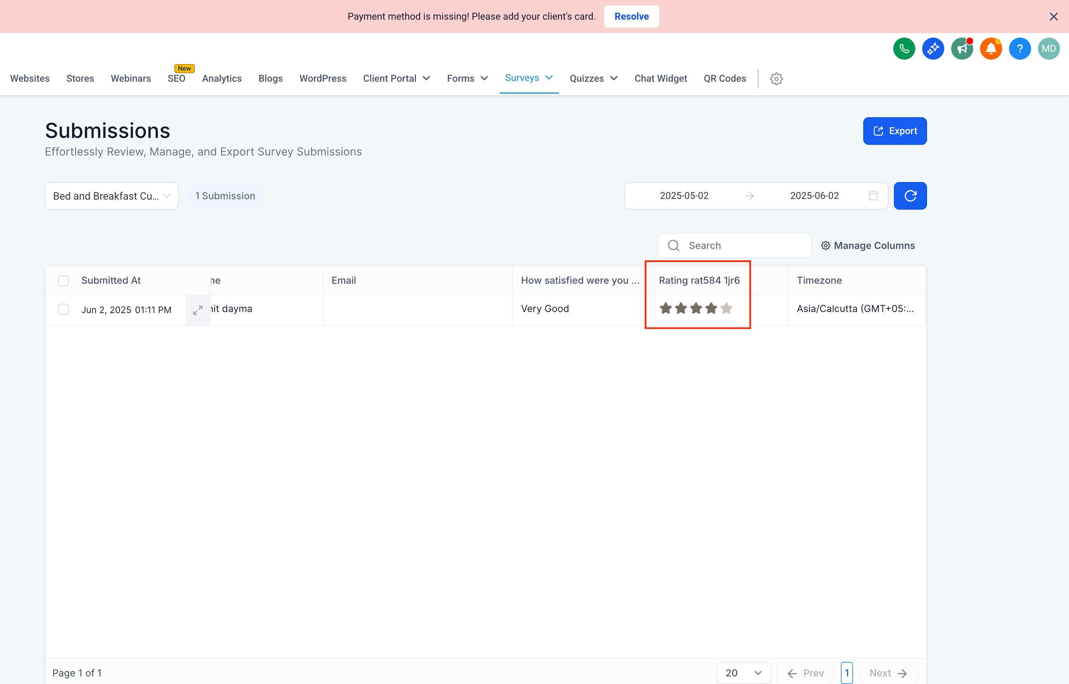Open the megaphone announcements icon
1069x684 pixels.
pyautogui.click(x=961, y=48)
